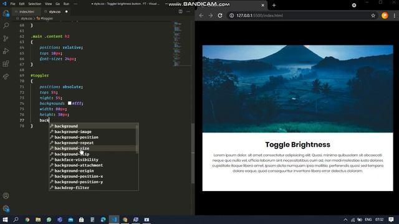The image size is (399, 224).
Task: Select the 'background-position-x' suggestion
Action: click(x=93, y=176)
